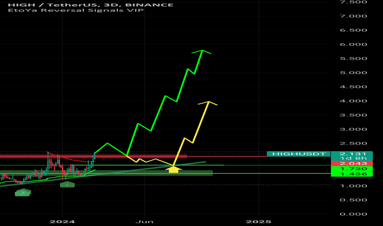Viewport: 383px width, 226px height.
Task: Select the 6.000 price axis value
Action: 353,44
